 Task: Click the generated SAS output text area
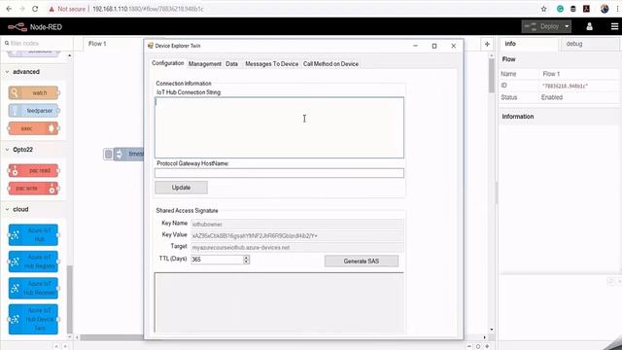click(x=279, y=302)
